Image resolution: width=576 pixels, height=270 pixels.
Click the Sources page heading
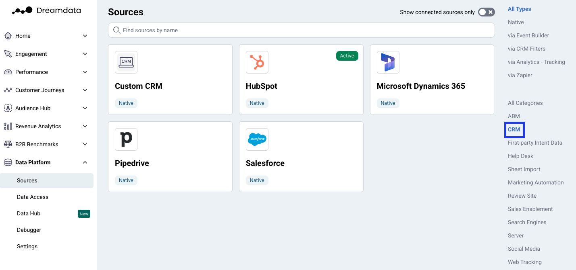point(126,12)
